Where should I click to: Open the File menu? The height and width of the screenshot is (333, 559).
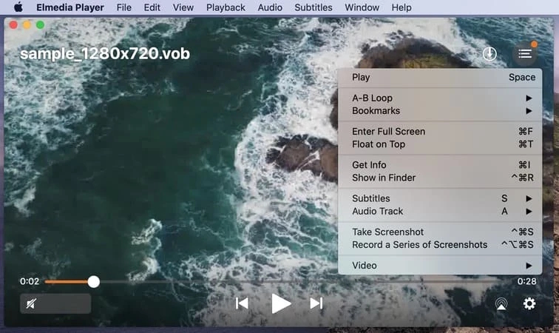123,7
